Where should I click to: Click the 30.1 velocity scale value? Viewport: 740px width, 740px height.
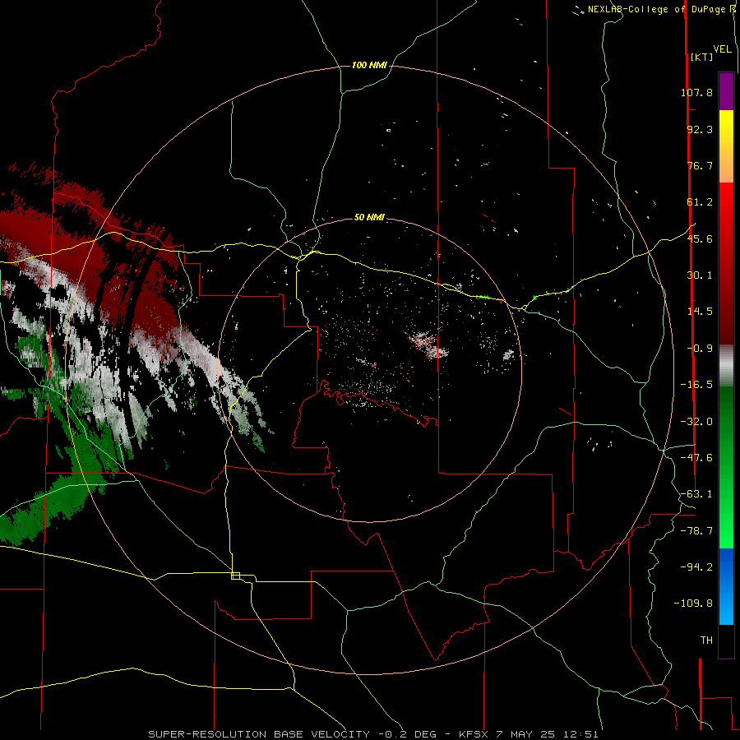coord(700,275)
